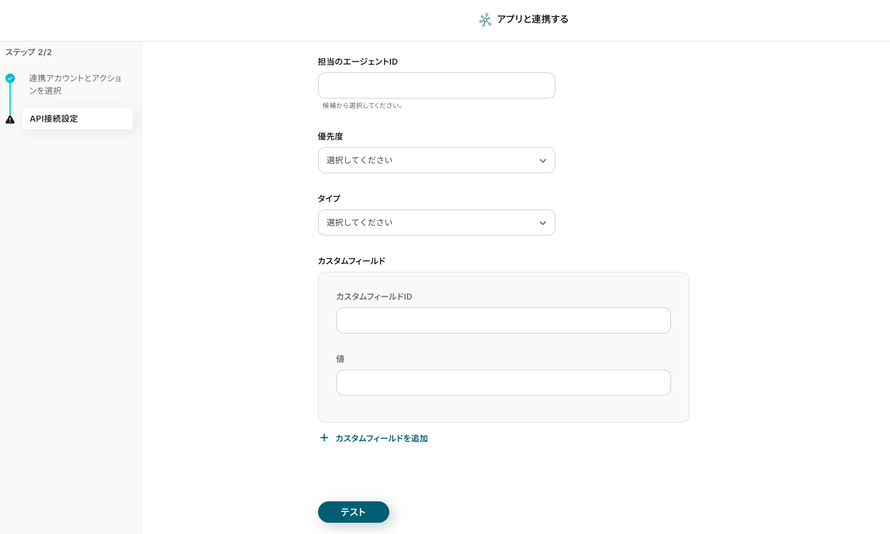Focus the 値 input field
This screenshot has width=890, height=534.
tap(504, 383)
